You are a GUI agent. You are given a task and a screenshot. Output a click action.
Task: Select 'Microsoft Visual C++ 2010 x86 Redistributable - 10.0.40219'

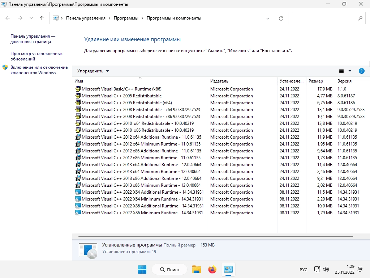point(138,130)
